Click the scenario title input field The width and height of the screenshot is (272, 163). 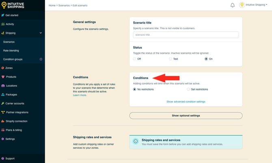coord(186,35)
